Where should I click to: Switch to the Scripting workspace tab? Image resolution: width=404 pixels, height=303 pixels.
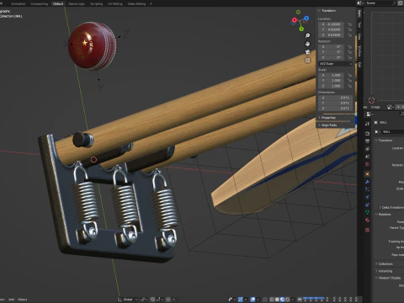point(97,3)
